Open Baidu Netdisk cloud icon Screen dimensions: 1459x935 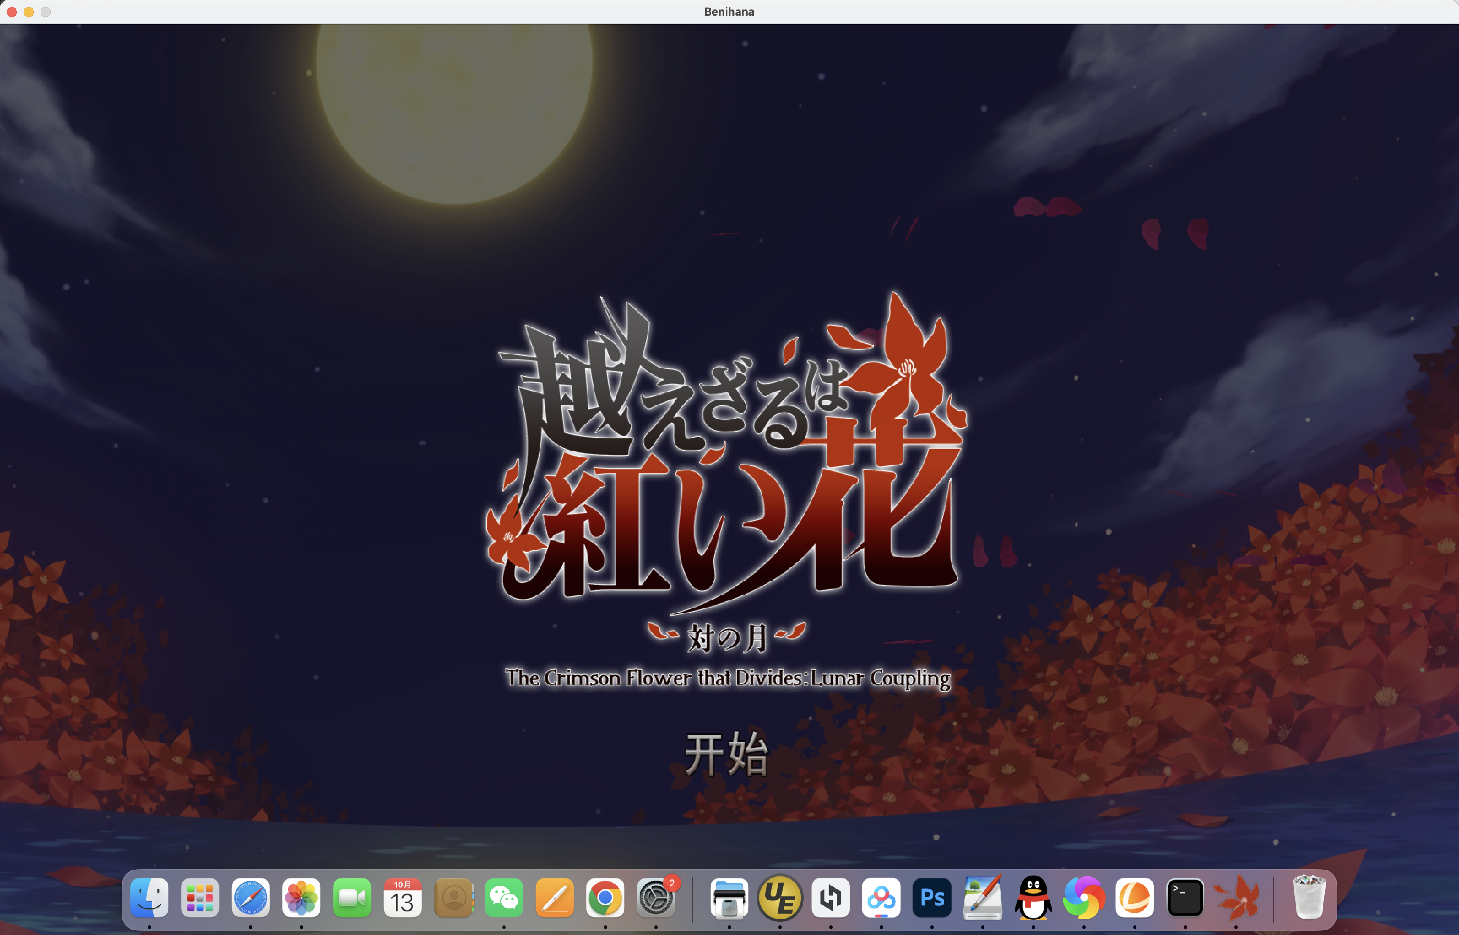(881, 897)
